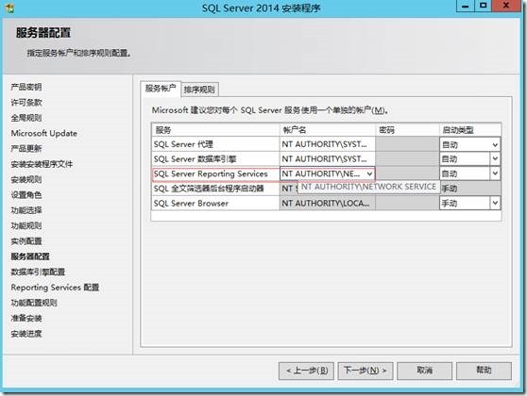Viewport: 527px width, 396px height.
Task: Choose NT AUTHORITY\NETWORK SERVICE from list
Action: [x=368, y=187]
